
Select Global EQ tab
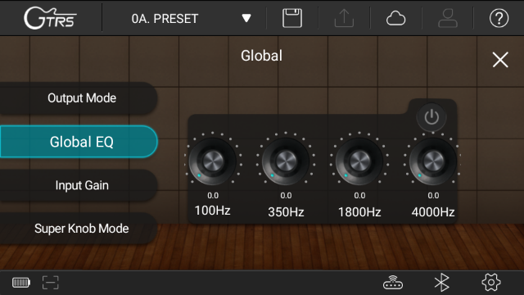tap(79, 142)
